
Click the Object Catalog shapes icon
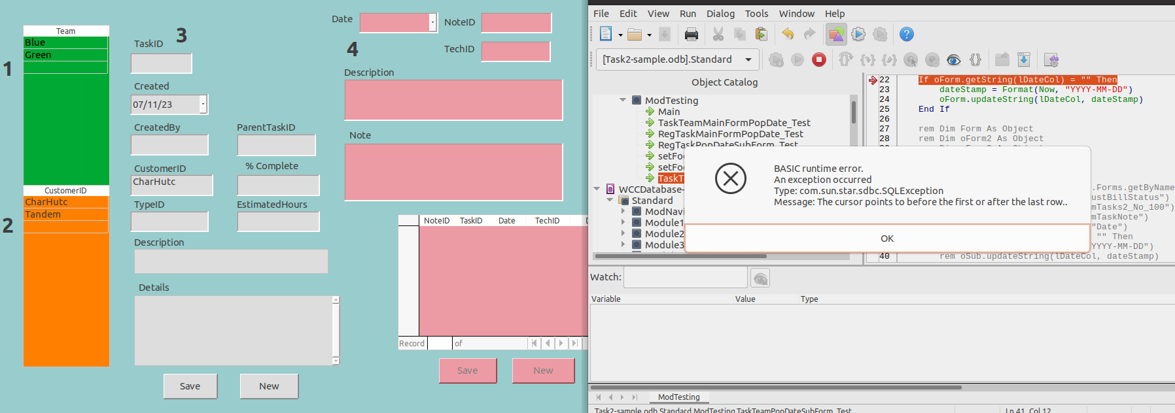(836, 34)
